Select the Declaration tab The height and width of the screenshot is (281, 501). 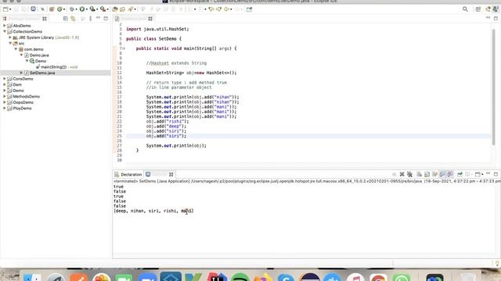coord(128,174)
